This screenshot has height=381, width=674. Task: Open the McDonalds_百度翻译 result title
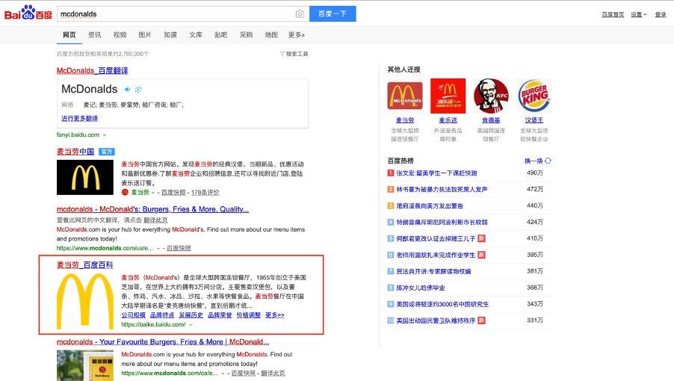click(x=93, y=70)
